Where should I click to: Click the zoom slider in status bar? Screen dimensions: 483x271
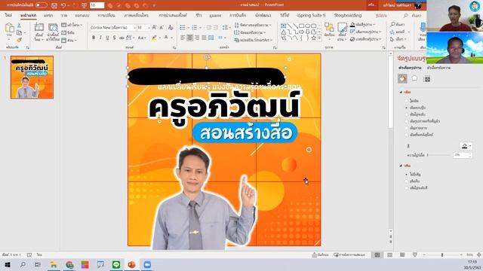(442, 255)
